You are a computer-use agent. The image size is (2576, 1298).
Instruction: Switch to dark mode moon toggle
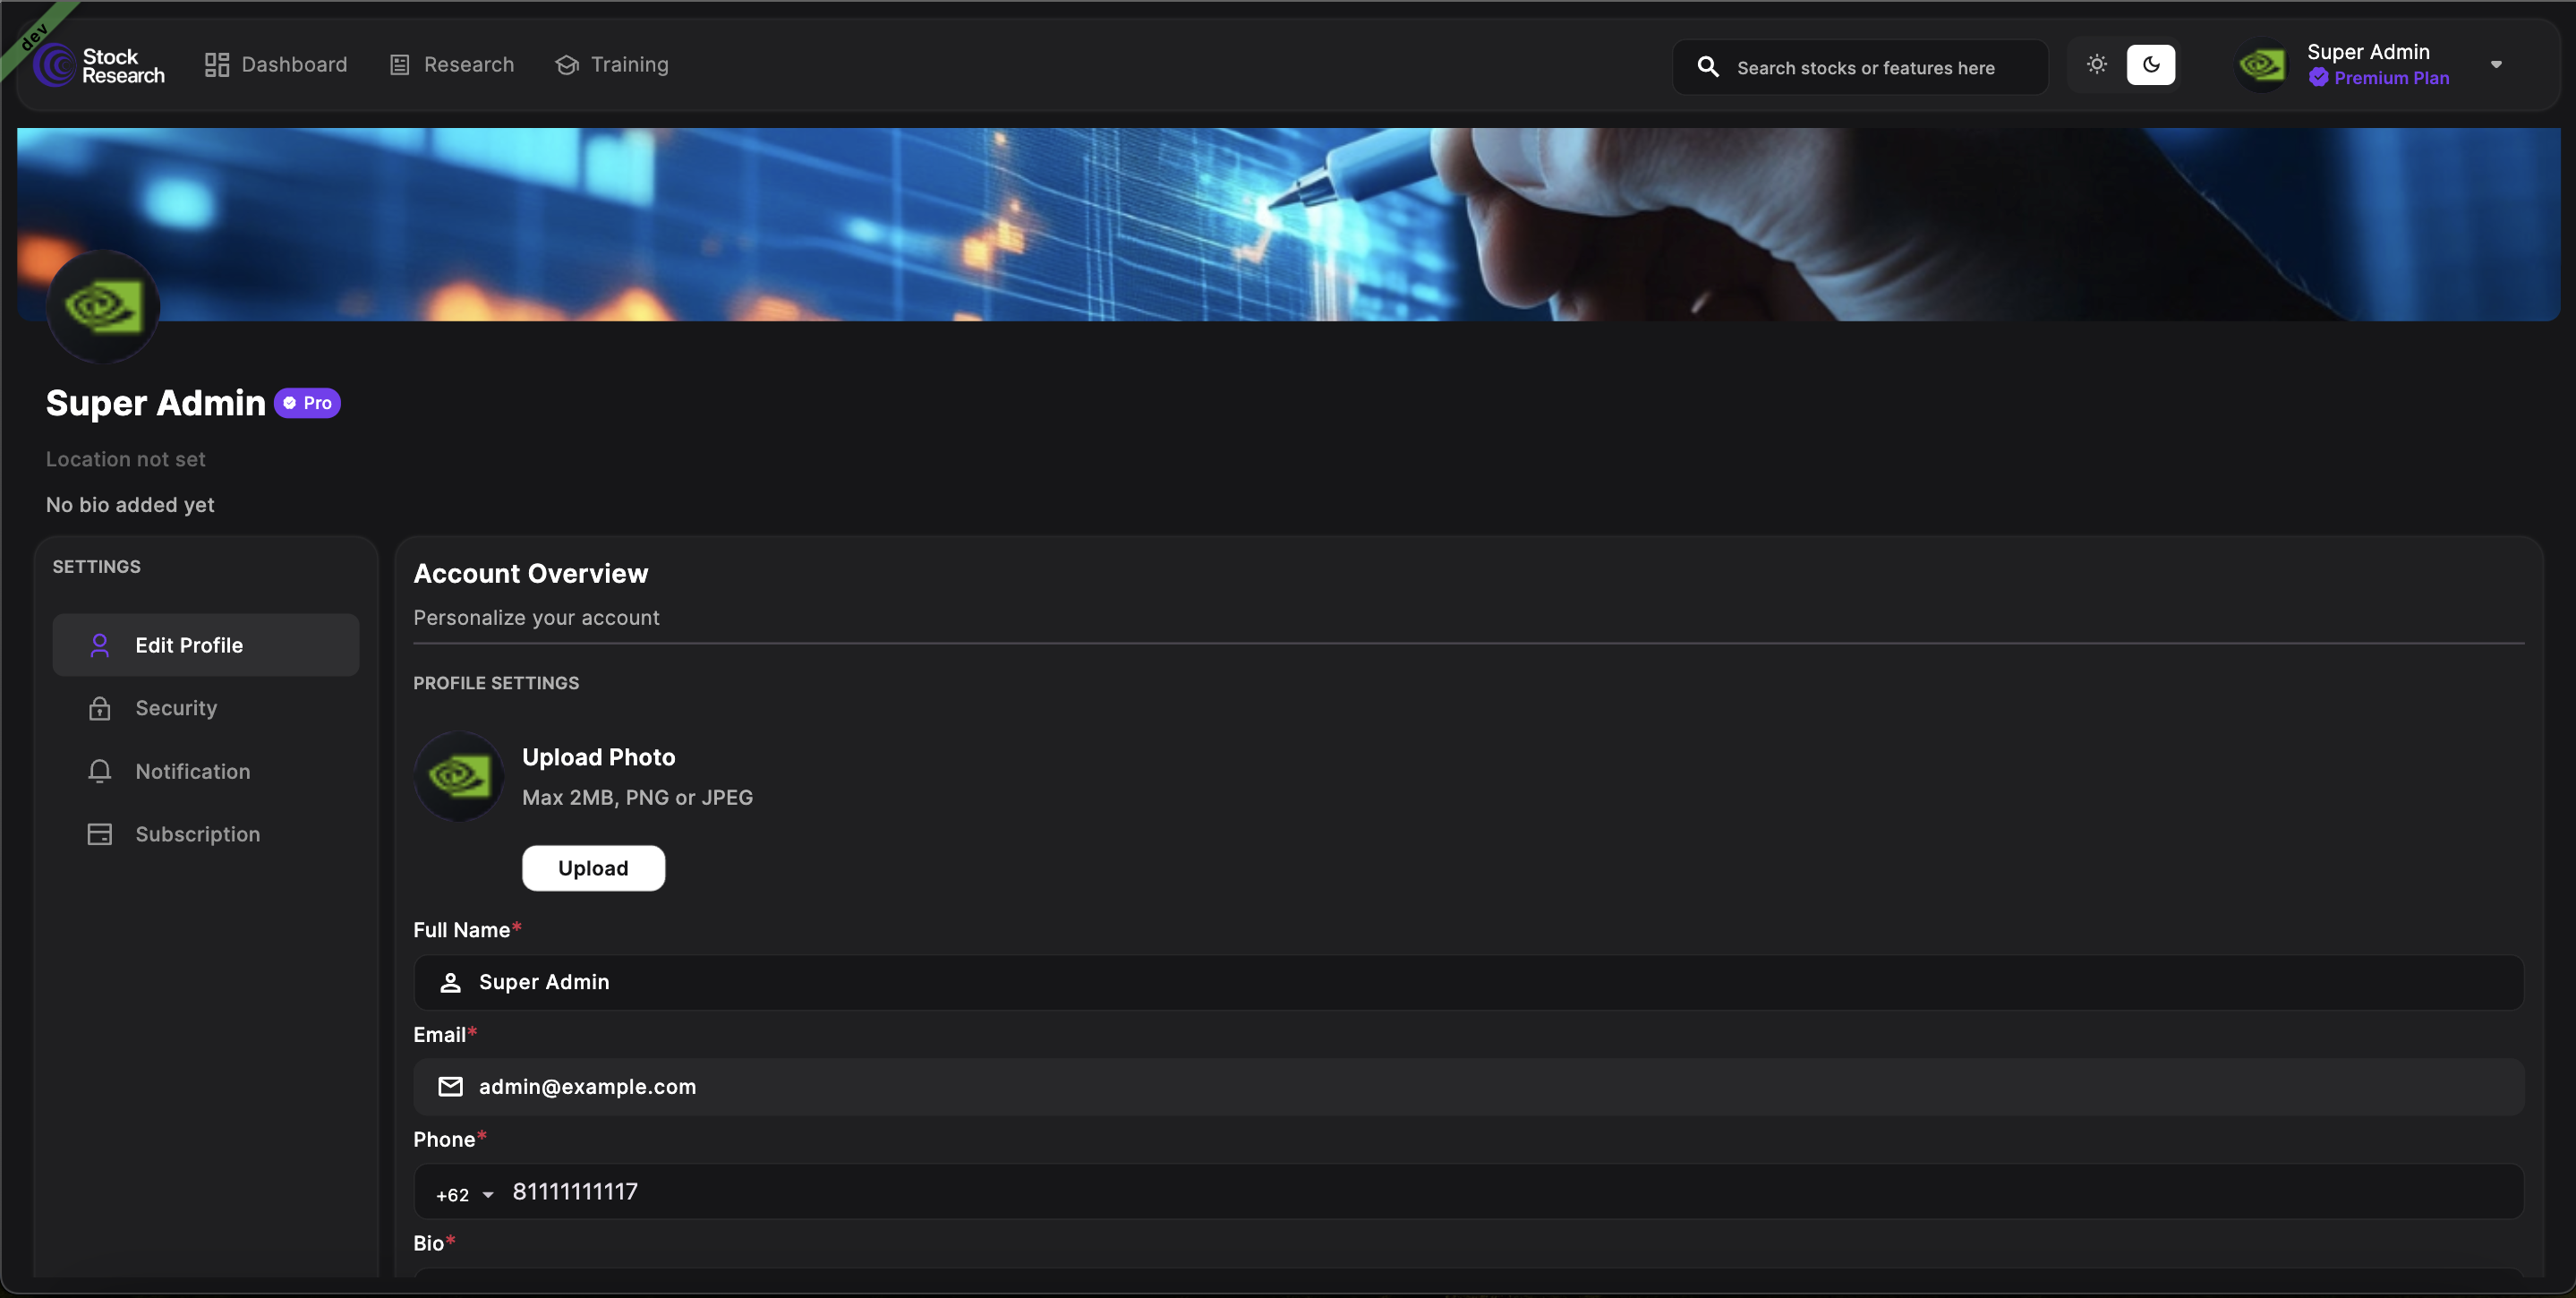[x=2151, y=65]
